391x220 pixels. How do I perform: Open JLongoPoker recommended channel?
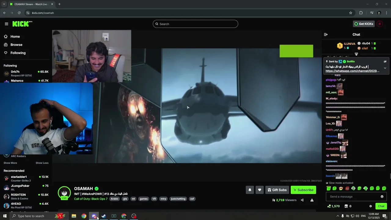[x=26, y=188]
